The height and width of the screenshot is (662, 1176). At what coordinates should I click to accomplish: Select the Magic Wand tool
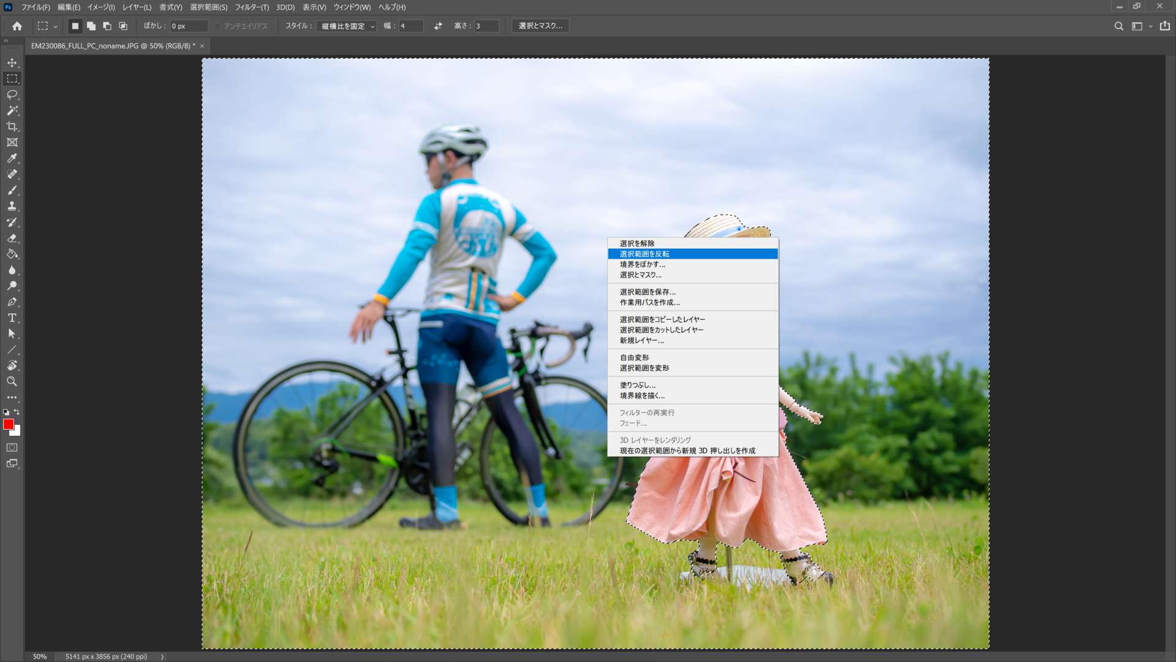(12, 111)
